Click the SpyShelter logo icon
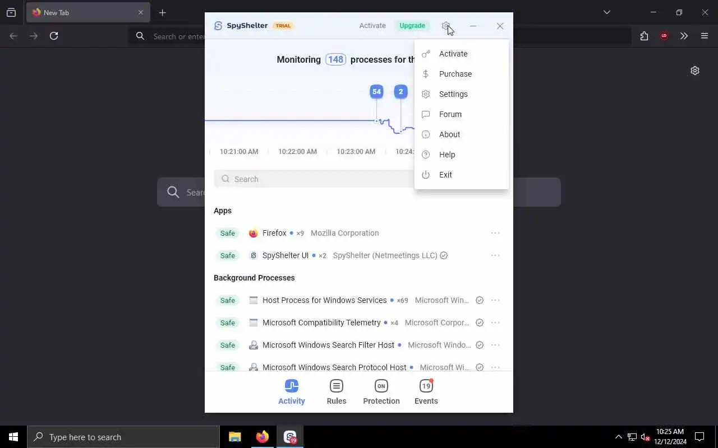718x448 pixels. coord(218,26)
